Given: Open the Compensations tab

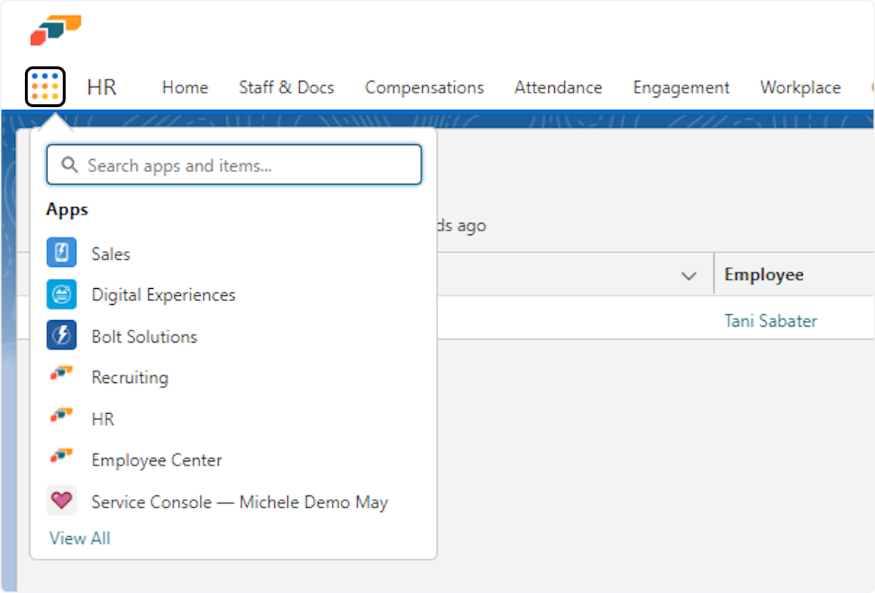Looking at the screenshot, I should 424,88.
